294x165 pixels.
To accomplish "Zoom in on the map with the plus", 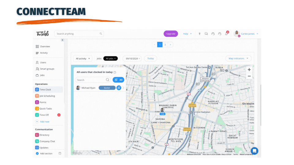I will point(249,70).
